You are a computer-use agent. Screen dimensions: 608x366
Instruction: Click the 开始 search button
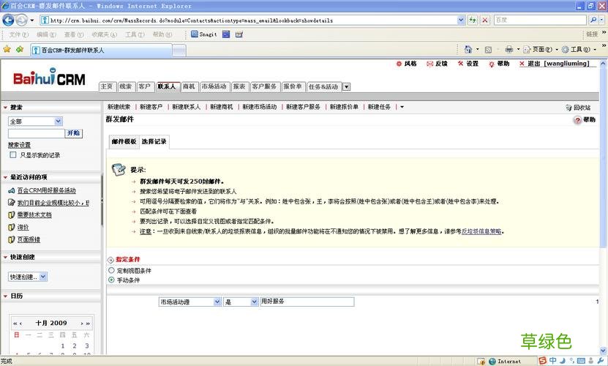click(x=74, y=133)
